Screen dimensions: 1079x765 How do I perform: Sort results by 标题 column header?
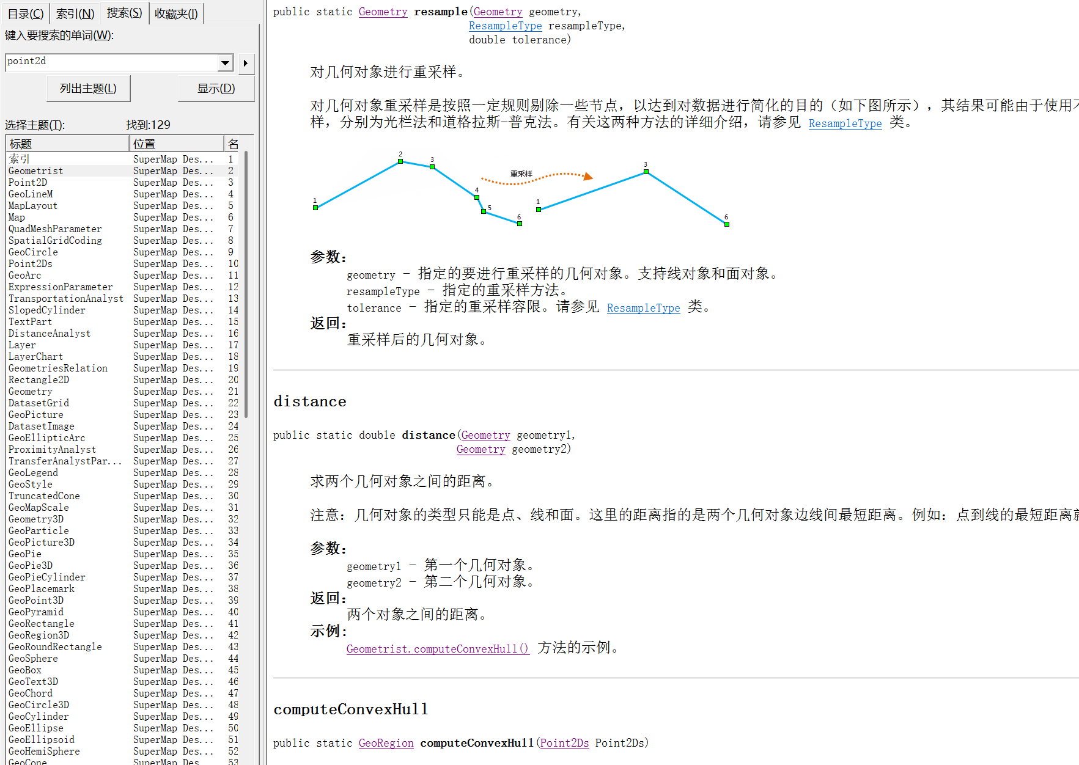click(x=67, y=144)
